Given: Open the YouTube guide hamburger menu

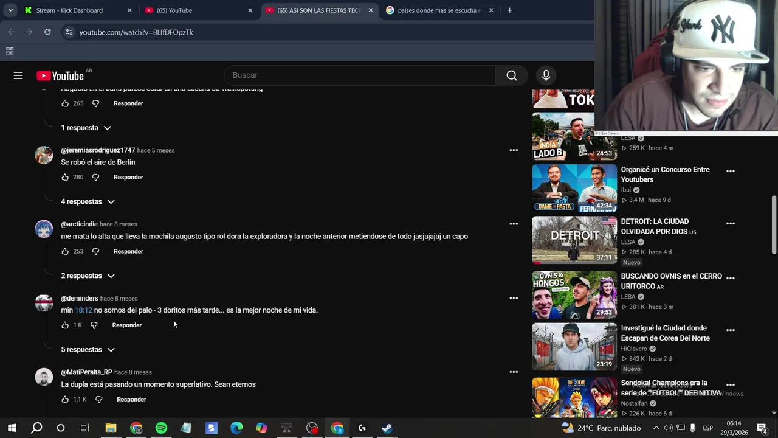Looking at the screenshot, I should coord(18,75).
